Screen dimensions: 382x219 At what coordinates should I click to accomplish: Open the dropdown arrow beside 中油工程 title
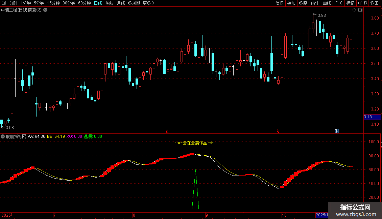point(45,10)
